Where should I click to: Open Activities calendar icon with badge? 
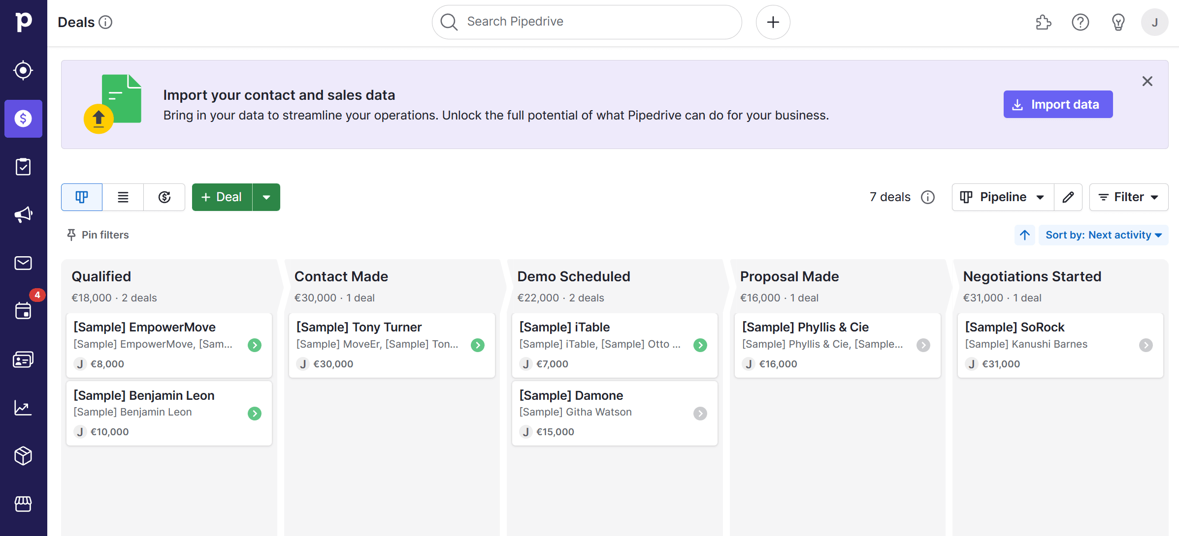tap(23, 311)
